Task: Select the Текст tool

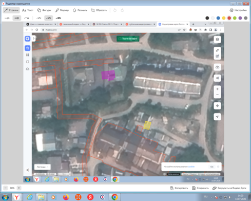Action: click(x=28, y=10)
